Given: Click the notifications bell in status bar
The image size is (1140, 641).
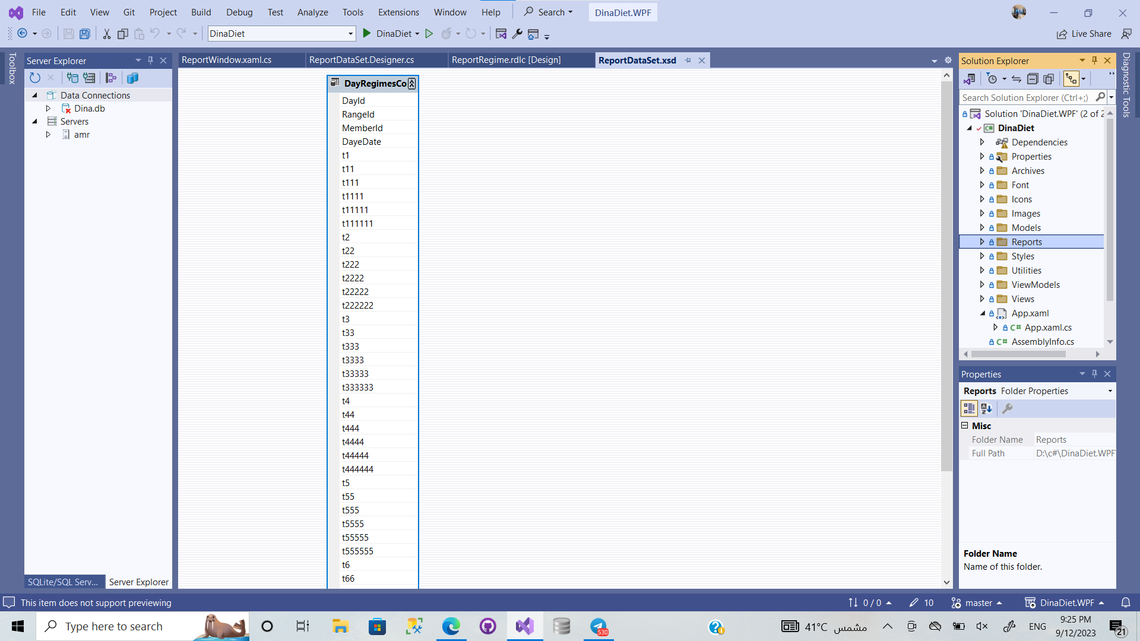Looking at the screenshot, I should pos(1126,603).
